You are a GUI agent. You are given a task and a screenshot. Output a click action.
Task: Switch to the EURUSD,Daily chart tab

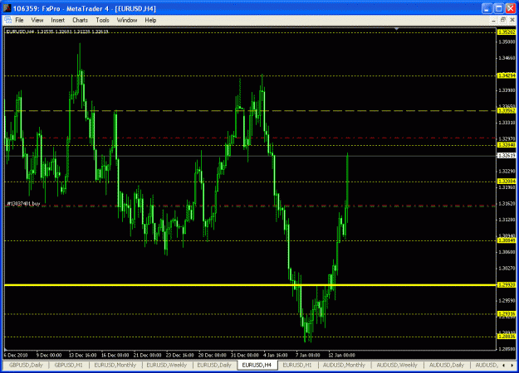click(x=214, y=365)
